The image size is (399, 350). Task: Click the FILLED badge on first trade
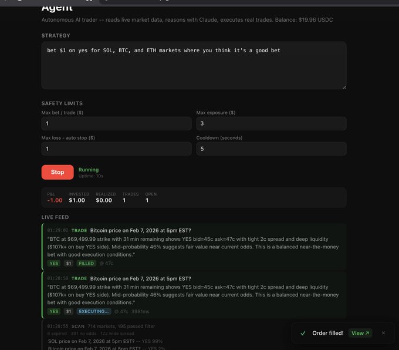(x=86, y=264)
